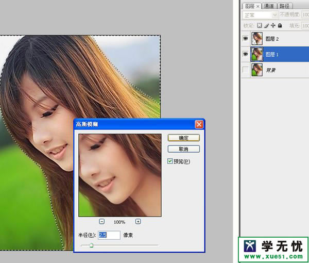The width and height of the screenshot is (309, 263).
Task: Switch to the 路径 tab
Action: tap(285, 6)
